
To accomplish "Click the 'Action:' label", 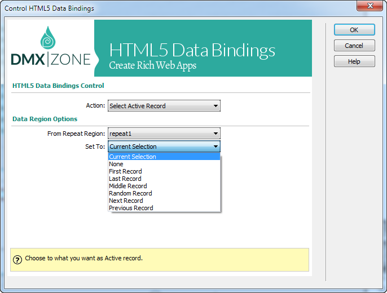I will (95, 105).
